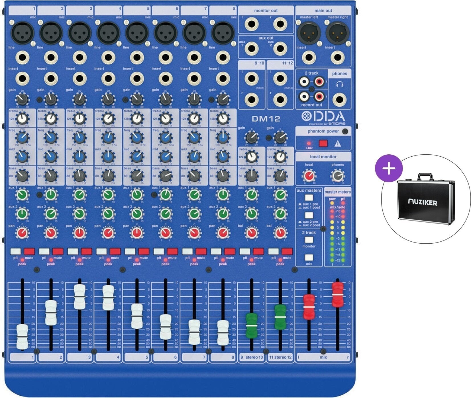Click the channel 5 insert jack
This screenshot has height=398, width=471.
(x=137, y=79)
